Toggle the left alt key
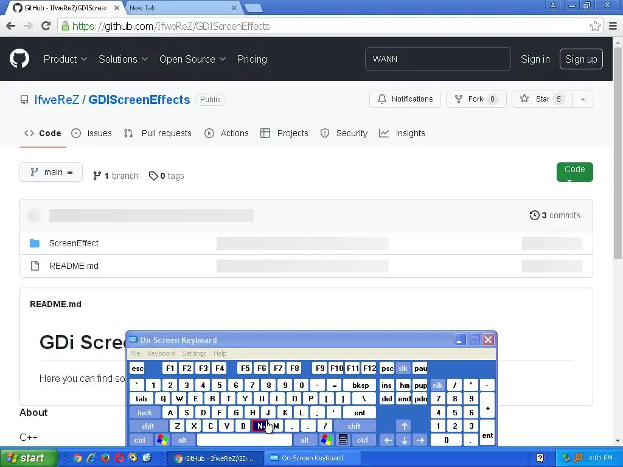This screenshot has height=467, width=623. tap(183, 440)
